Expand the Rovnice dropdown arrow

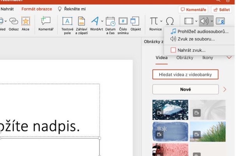[x=161, y=21]
